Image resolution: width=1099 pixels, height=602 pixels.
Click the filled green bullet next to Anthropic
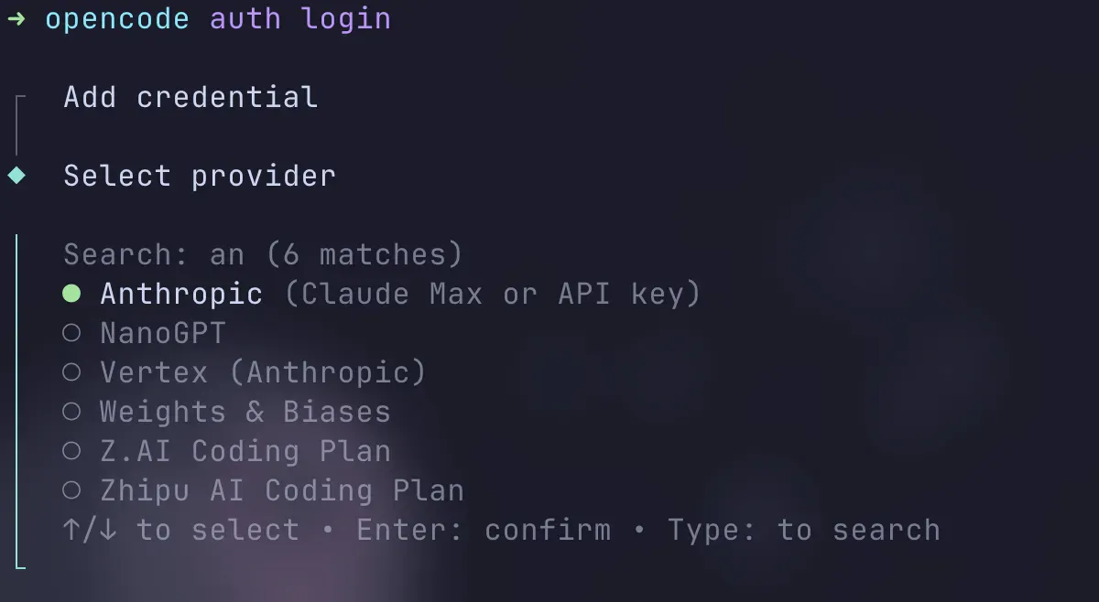tap(73, 293)
